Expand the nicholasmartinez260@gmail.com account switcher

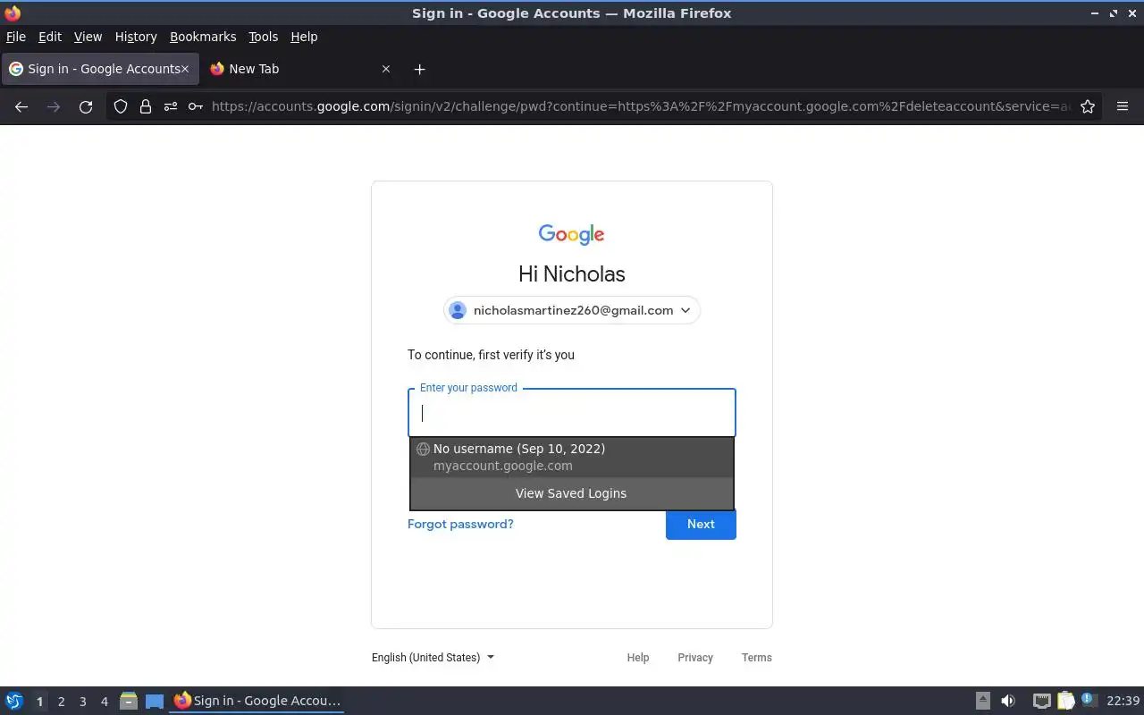click(572, 310)
